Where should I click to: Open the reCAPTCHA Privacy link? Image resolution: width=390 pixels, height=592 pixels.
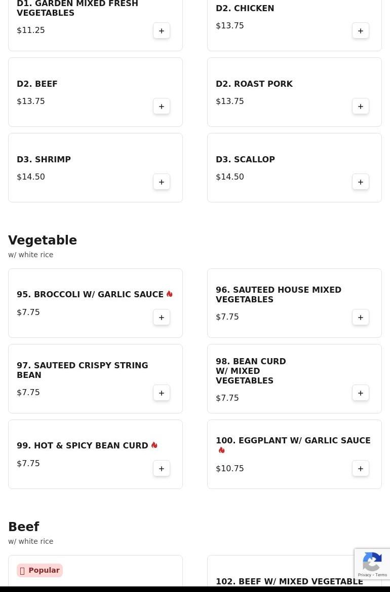pyautogui.click(x=364, y=575)
